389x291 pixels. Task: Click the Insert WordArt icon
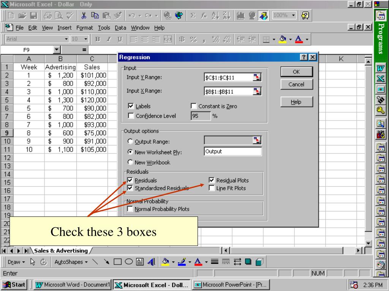151,261
